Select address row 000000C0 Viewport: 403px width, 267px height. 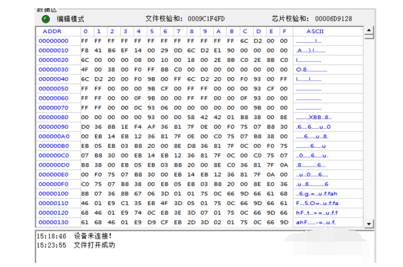click(54, 156)
